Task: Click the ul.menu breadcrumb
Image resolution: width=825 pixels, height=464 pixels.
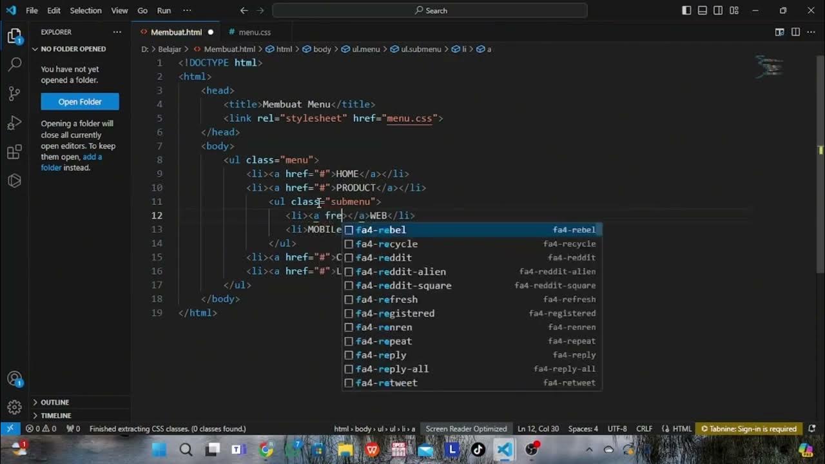Action: coord(361,49)
